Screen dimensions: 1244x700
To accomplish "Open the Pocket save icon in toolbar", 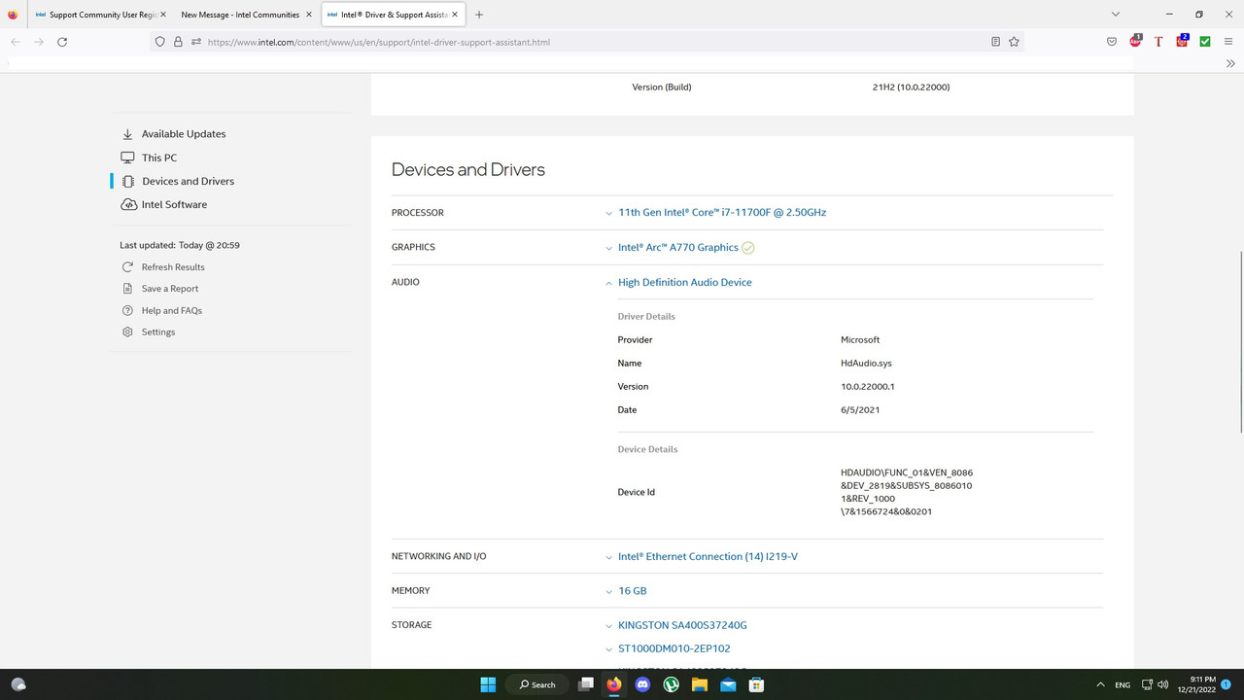I will pos(1112,42).
